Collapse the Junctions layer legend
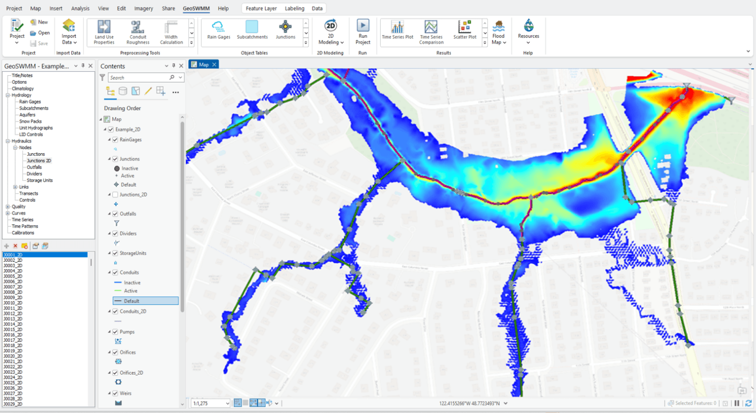This screenshot has width=756, height=413. click(109, 159)
